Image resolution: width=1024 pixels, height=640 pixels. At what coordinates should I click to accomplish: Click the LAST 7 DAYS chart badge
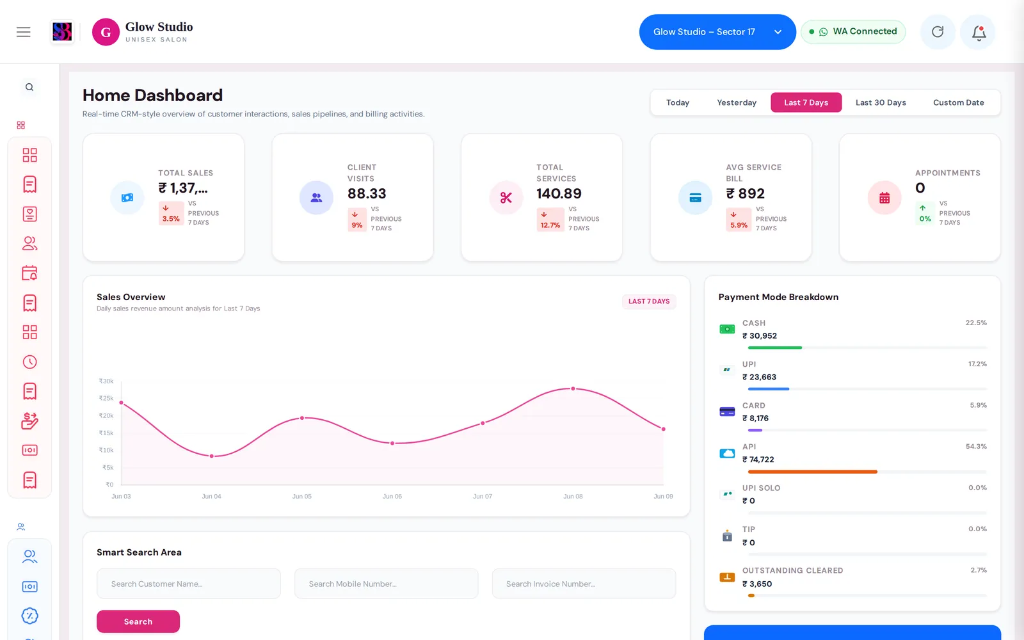coord(649,301)
